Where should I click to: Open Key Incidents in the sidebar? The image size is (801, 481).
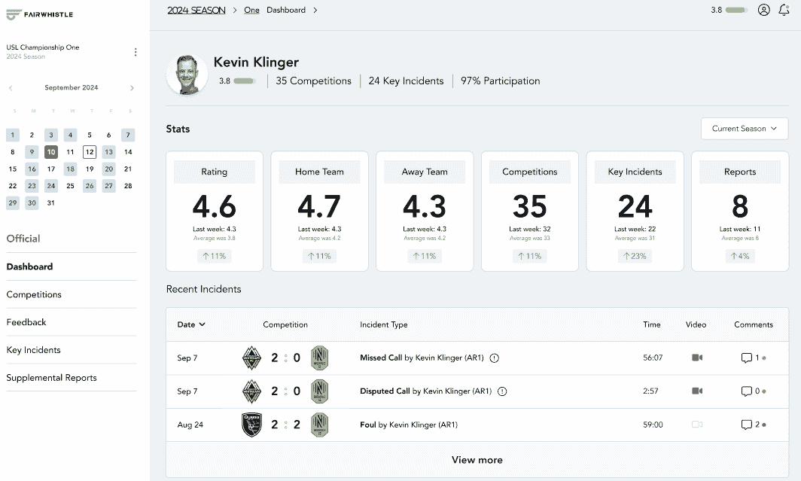point(33,350)
